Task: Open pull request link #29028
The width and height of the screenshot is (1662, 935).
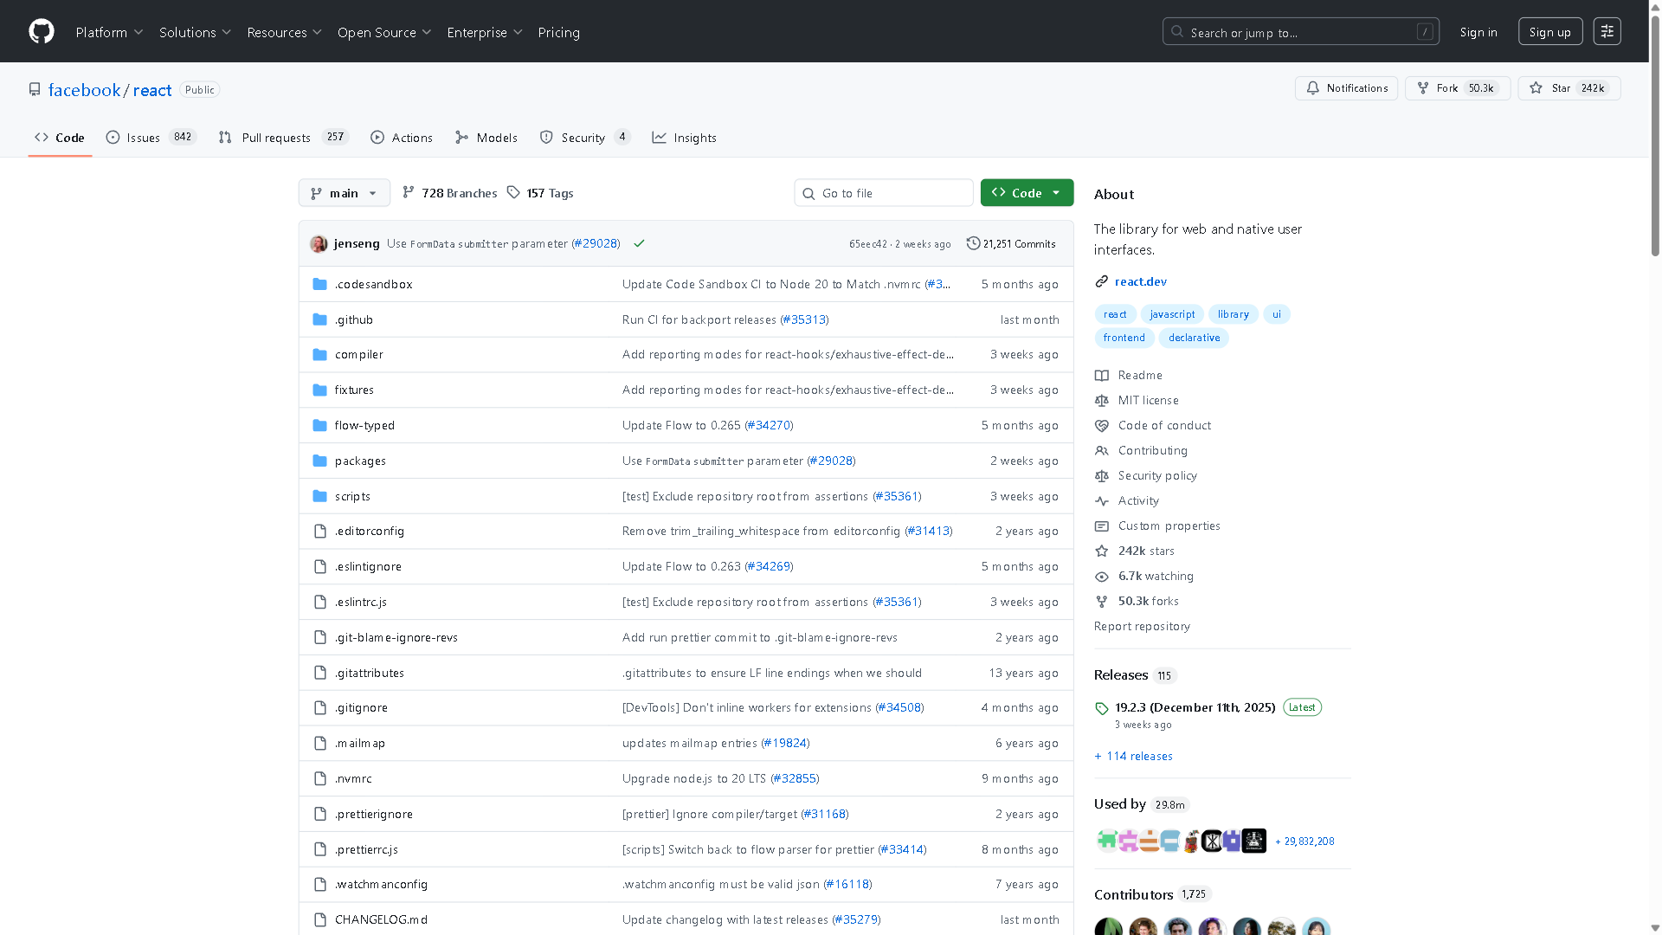Action: 596,243
